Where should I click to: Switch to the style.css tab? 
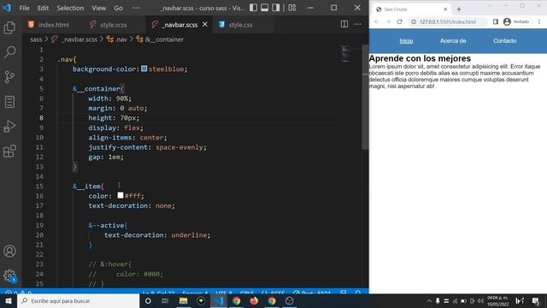tap(240, 25)
